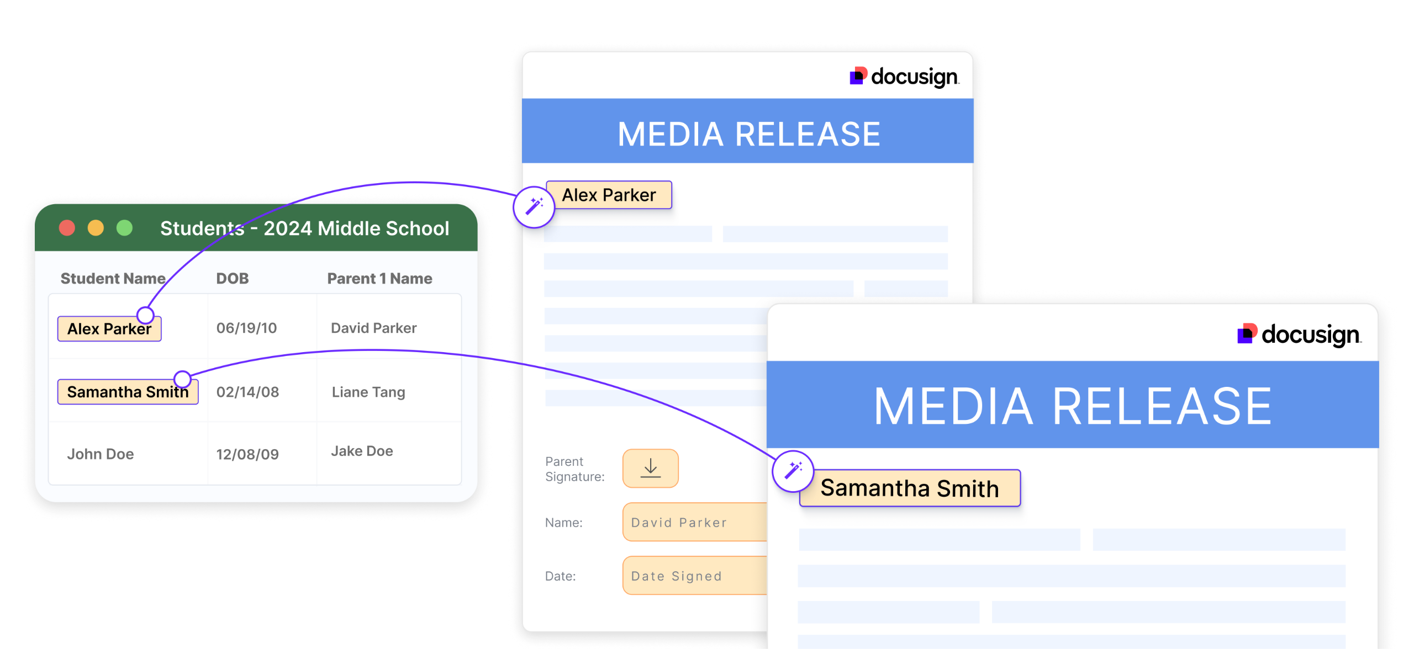
Task: Click the 06/19/10 date of birth cell
Action: (246, 328)
